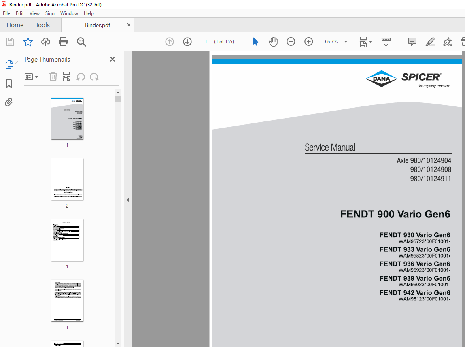Image resolution: width=465 pixels, height=347 pixels.
Task: Click the 66.7% zoom value field
Action: (x=331, y=42)
